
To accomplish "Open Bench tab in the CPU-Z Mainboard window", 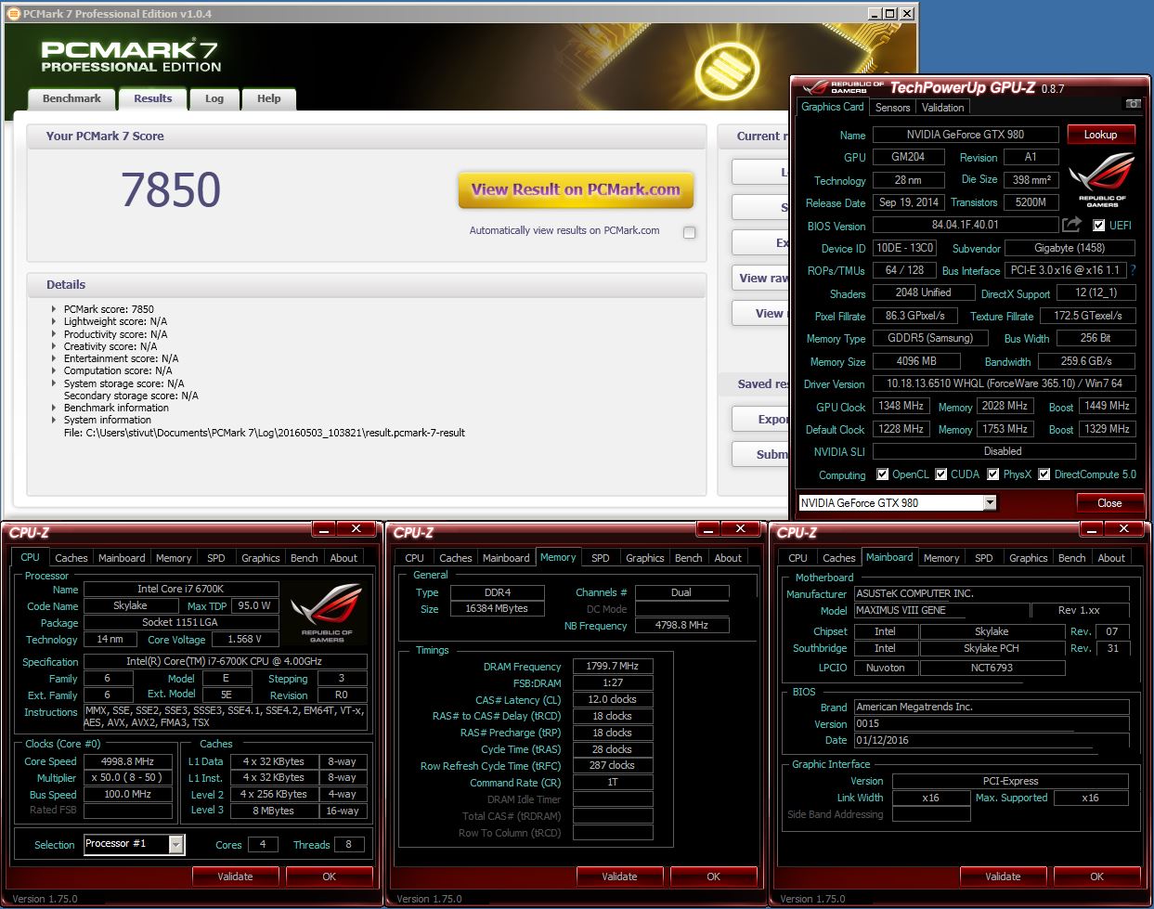I will click(1071, 558).
